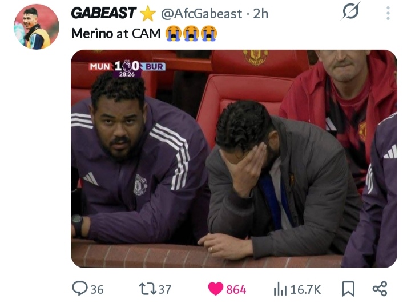The width and height of the screenshot is (411, 307).
Task: Click the 16.7K views count
Action: point(305,289)
